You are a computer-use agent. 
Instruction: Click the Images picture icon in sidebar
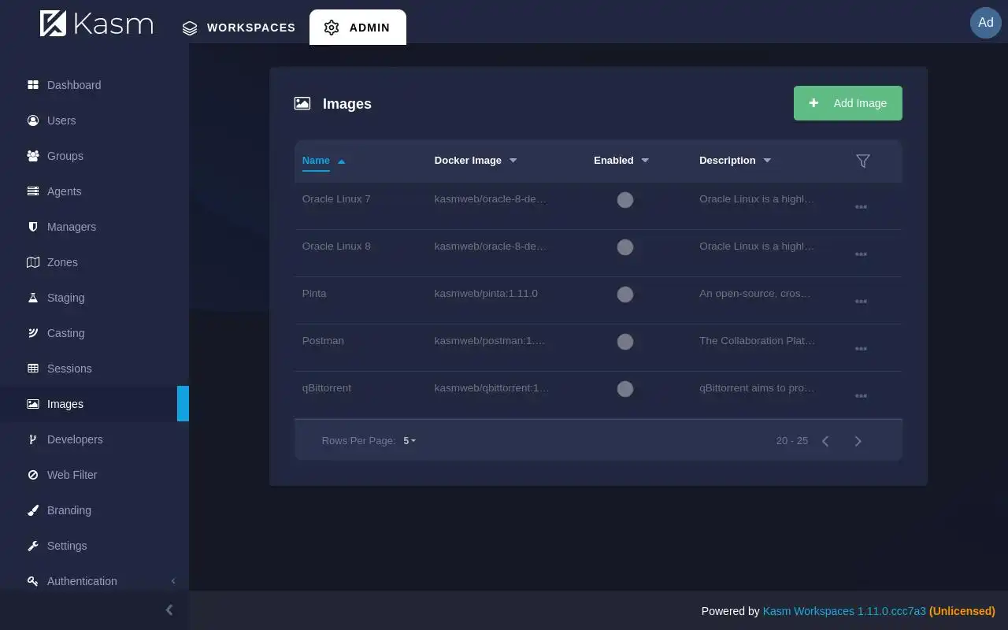pos(33,404)
